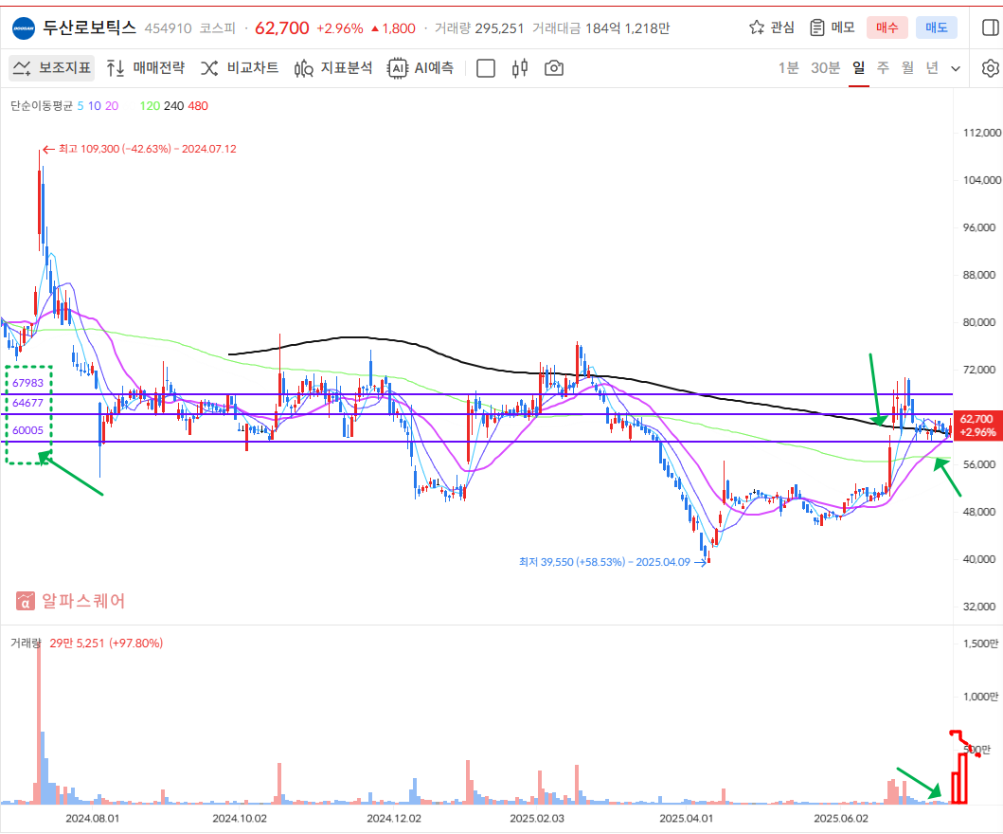Click the moving average 20 legend

[112, 105]
